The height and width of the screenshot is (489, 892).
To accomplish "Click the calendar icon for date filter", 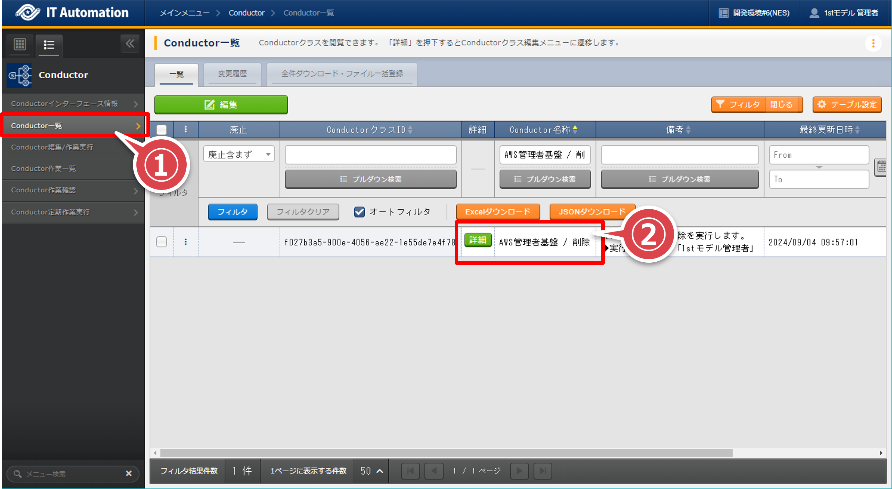I will click(x=882, y=167).
